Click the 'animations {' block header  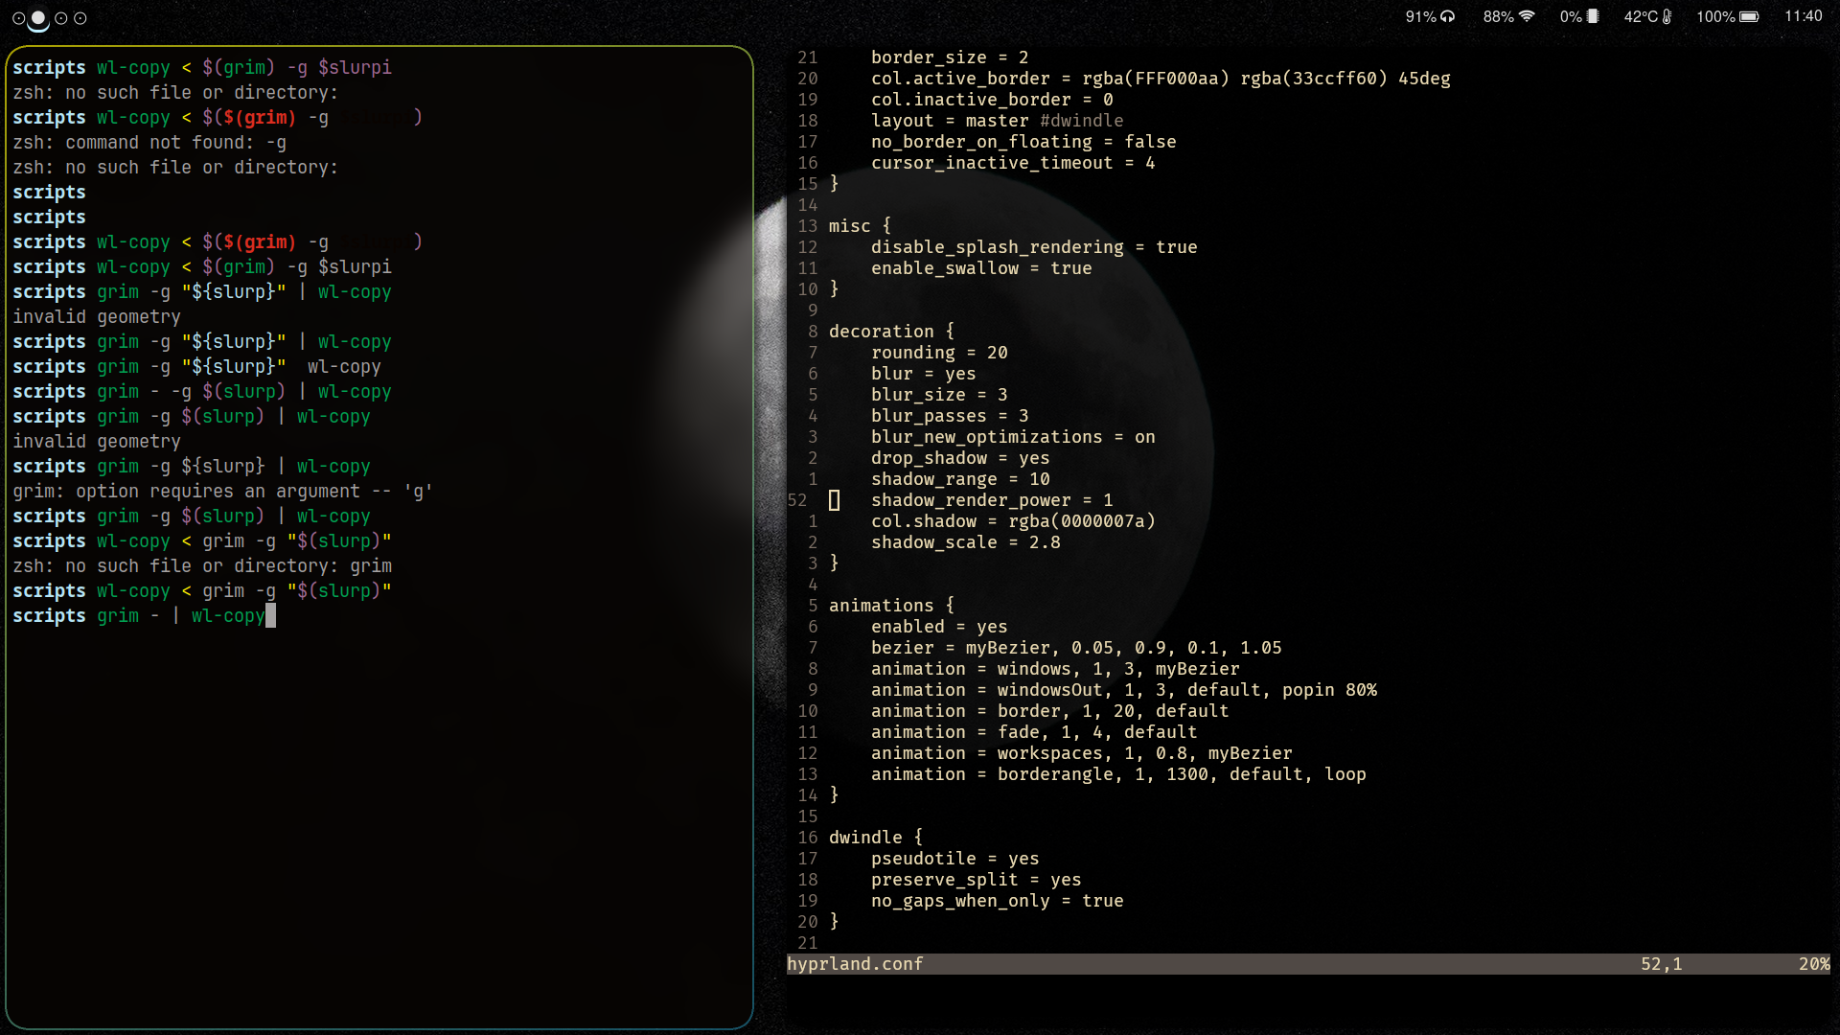[891, 606]
